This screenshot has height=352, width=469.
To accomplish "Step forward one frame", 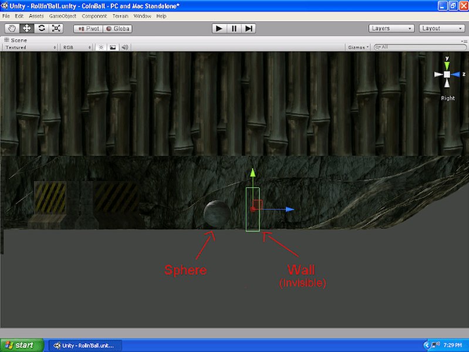I will tap(248, 28).
